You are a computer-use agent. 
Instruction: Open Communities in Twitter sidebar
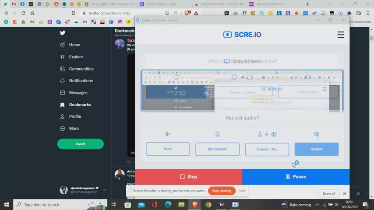(77, 69)
